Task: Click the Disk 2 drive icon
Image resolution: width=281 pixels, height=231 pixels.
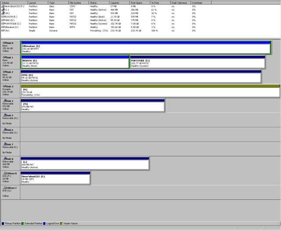Action: tap(4, 72)
